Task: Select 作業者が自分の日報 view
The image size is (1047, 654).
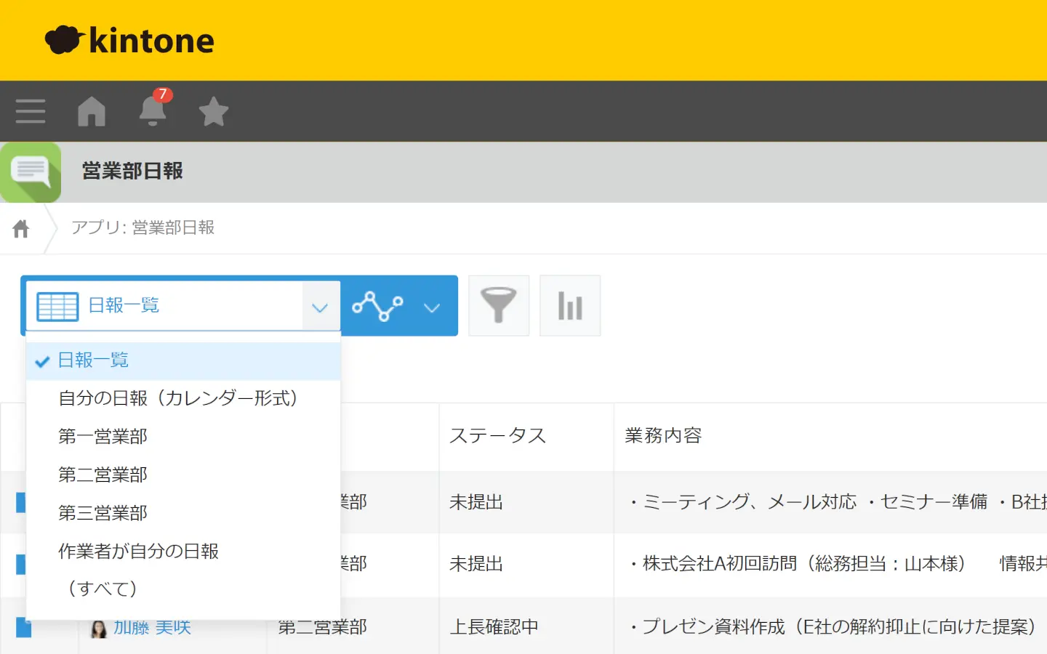Action: [138, 552]
